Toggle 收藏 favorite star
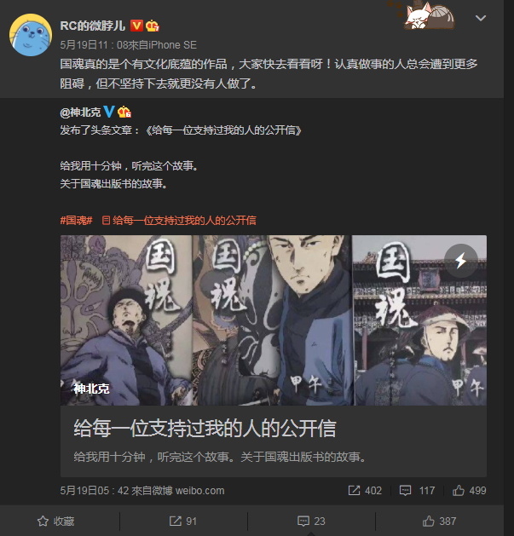The height and width of the screenshot is (536, 514). click(x=55, y=521)
